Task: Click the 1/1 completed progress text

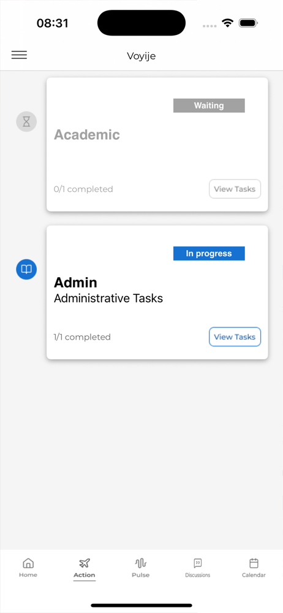Action: (82, 337)
